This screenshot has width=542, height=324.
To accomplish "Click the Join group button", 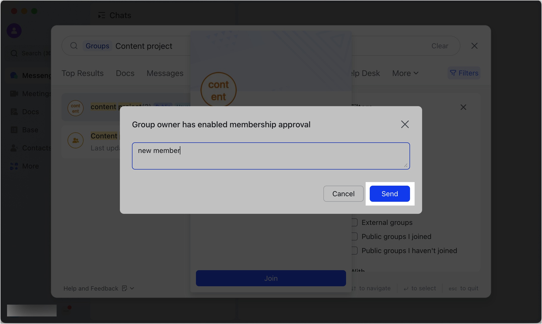I will click(271, 278).
